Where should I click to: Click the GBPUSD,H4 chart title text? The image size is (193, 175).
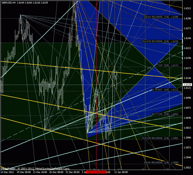(9, 2)
